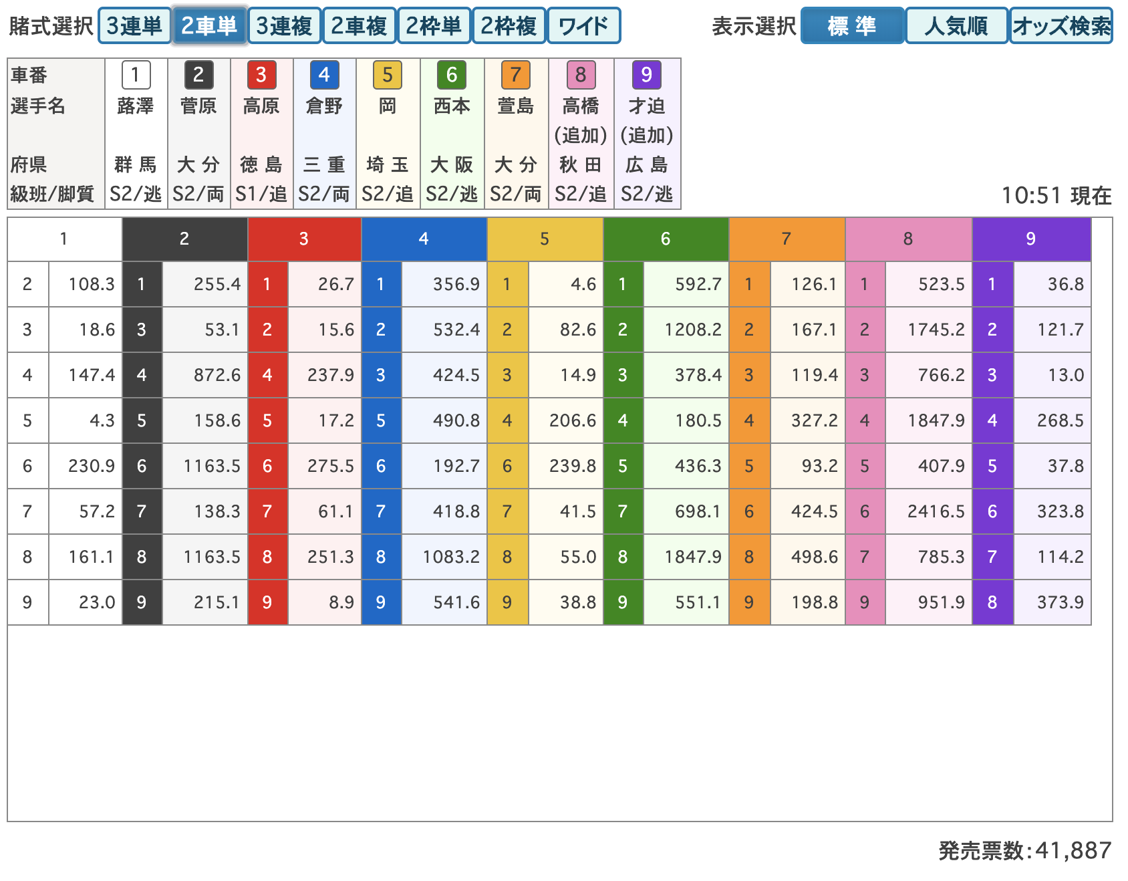Click the 標準 display mode button
1128x881 pixels.
[852, 26]
